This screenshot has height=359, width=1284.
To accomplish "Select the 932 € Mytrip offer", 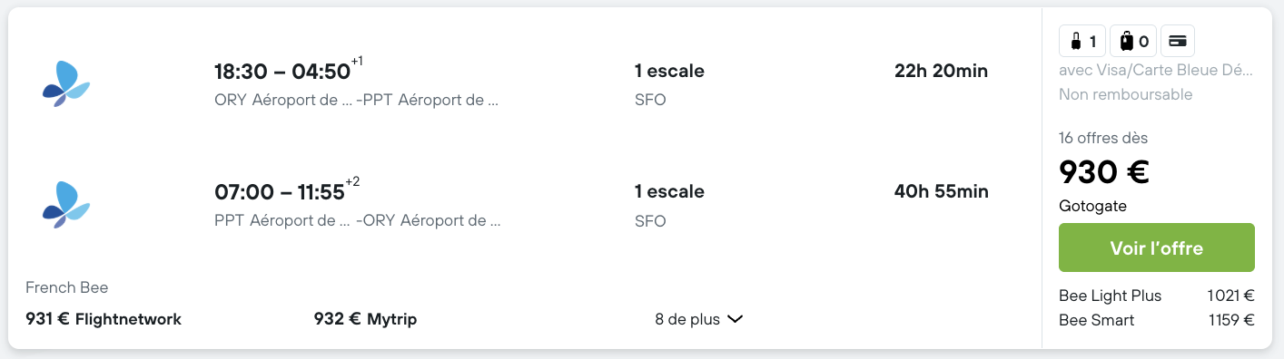I will (x=365, y=319).
